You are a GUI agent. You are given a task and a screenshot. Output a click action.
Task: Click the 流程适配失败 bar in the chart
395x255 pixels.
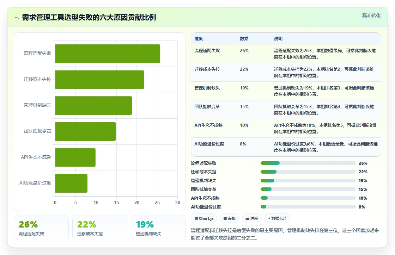point(108,54)
